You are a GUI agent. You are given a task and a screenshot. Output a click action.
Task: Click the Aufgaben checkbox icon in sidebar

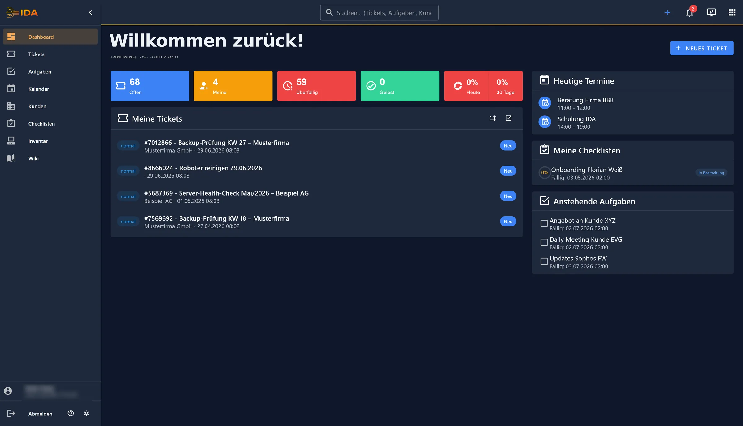point(11,71)
